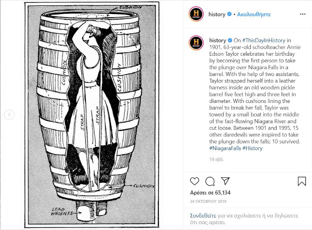Image resolution: width=312 pixels, height=230 pixels.
Task: Share the post via the paper plane icon
Action: click(x=225, y=181)
